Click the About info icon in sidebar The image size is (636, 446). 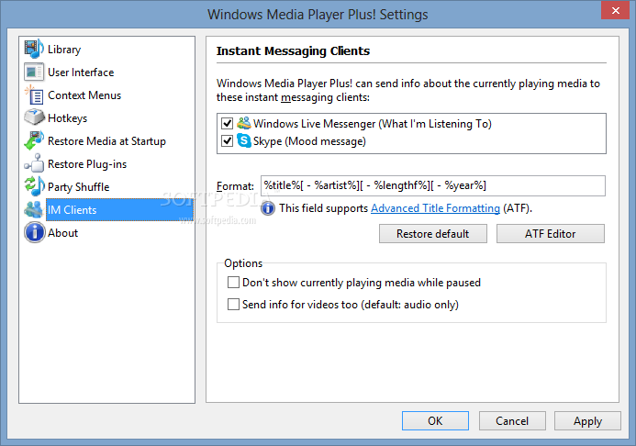[x=35, y=233]
